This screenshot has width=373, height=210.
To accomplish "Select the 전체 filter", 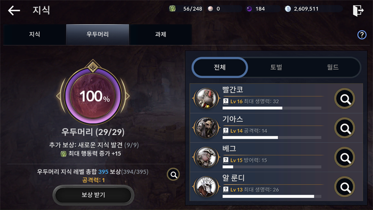I will pos(220,67).
